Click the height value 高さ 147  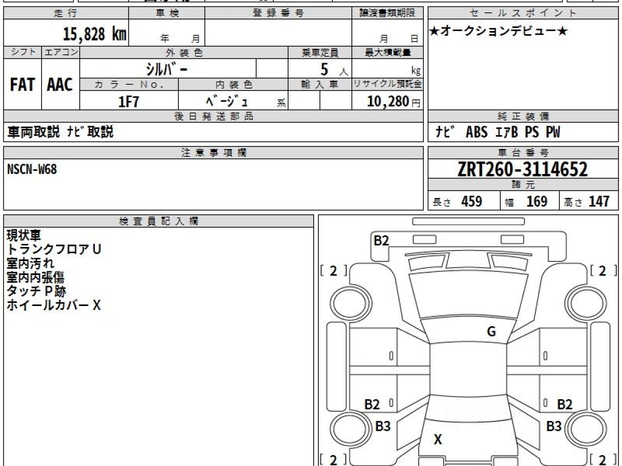click(x=587, y=201)
